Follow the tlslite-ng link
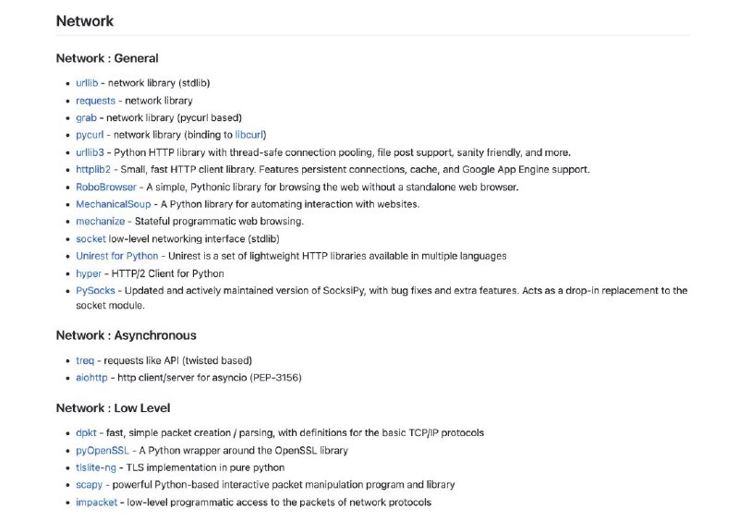Screen dimensions: 739x521 pyautogui.click(x=96, y=467)
